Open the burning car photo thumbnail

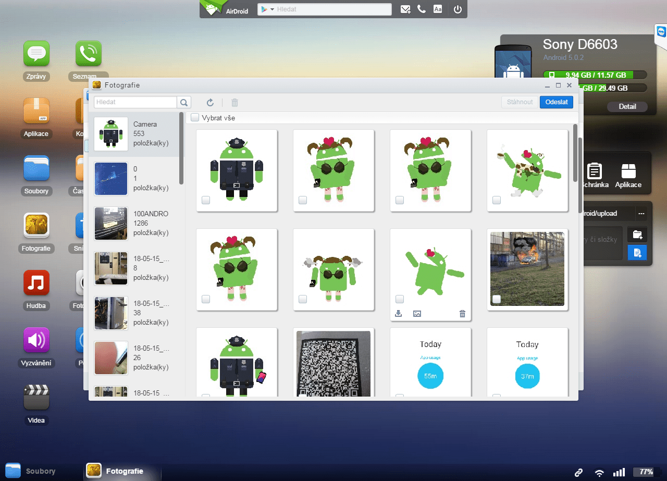[x=527, y=269]
